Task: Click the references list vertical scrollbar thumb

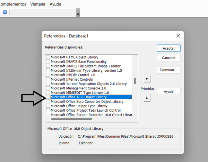Action: [x=135, y=81]
